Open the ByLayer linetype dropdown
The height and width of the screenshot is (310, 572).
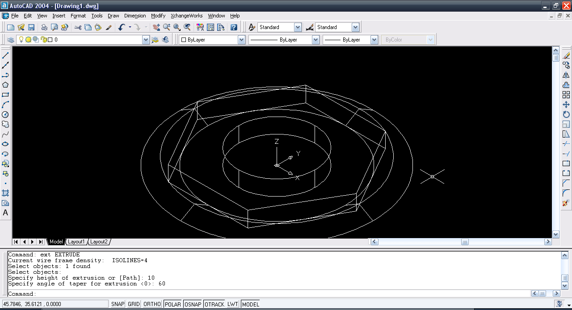[x=315, y=40]
